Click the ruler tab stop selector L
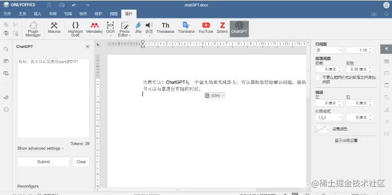The image size is (392, 195). click(x=98, y=44)
